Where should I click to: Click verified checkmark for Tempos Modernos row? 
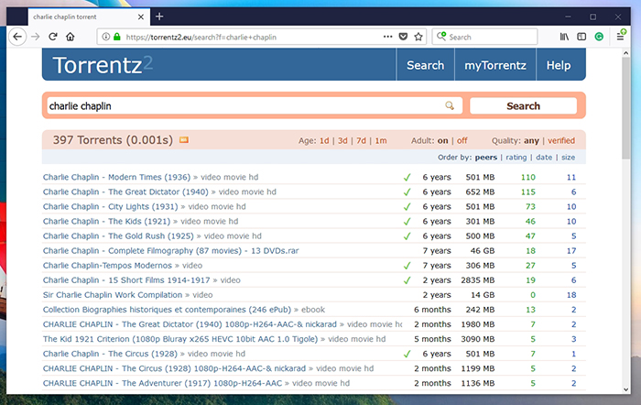(x=407, y=266)
